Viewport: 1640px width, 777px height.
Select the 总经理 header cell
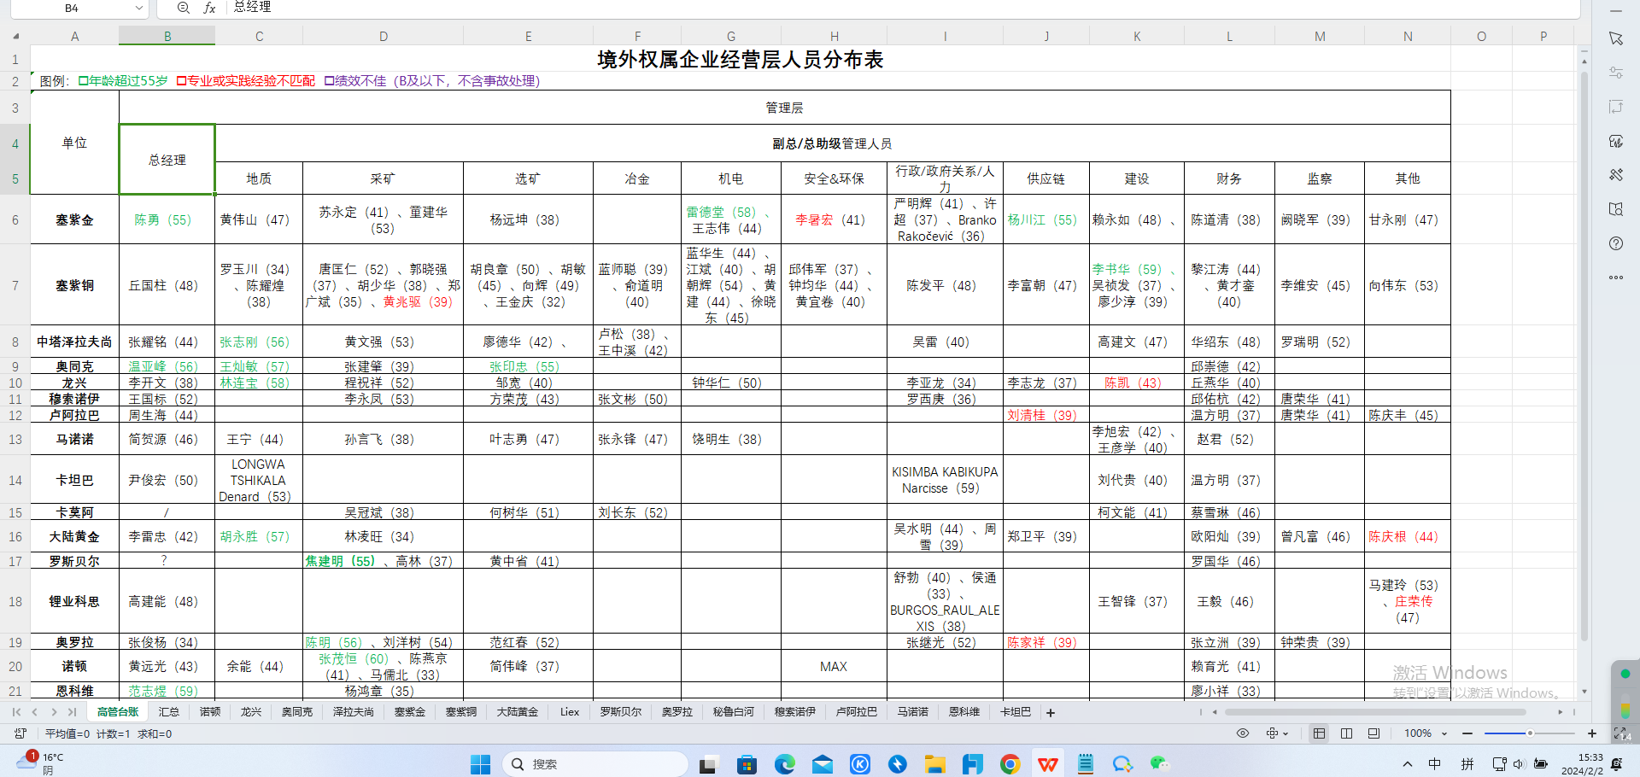coord(167,160)
